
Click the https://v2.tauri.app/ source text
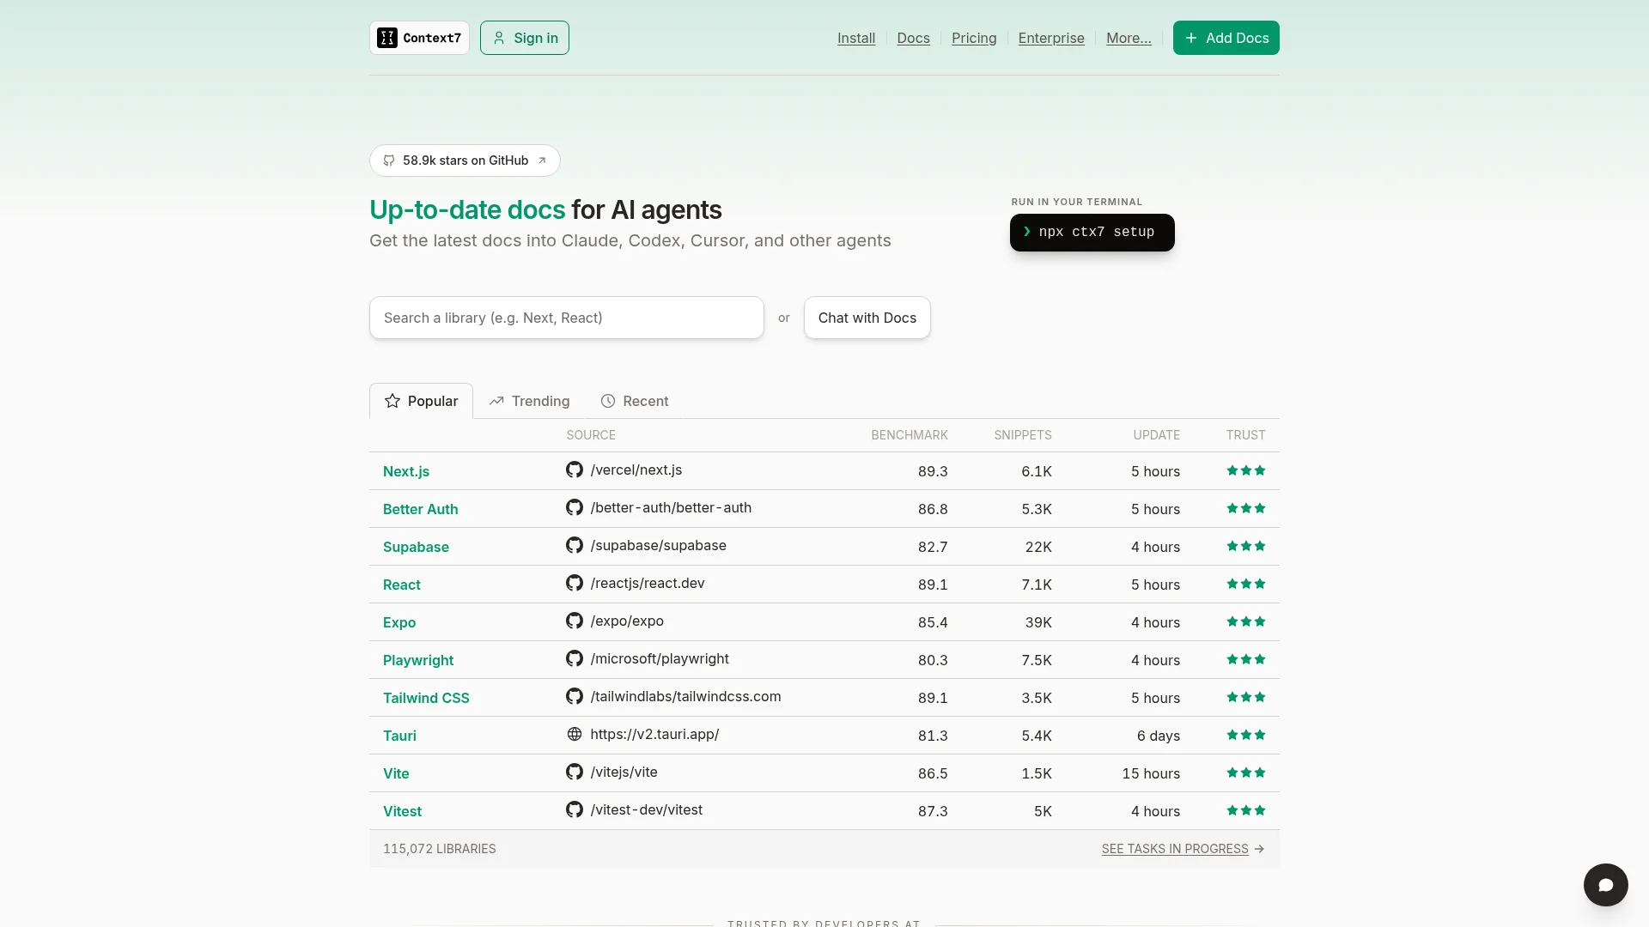(x=654, y=734)
